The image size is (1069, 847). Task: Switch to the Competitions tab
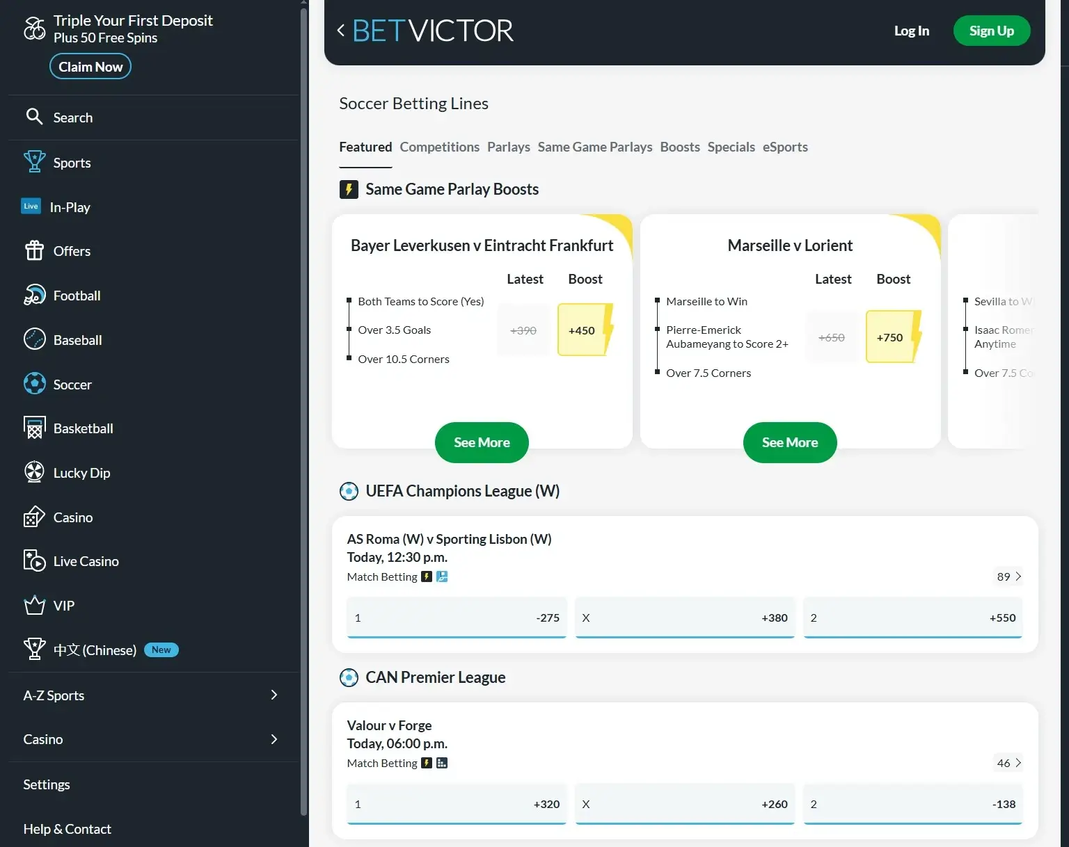pos(439,147)
